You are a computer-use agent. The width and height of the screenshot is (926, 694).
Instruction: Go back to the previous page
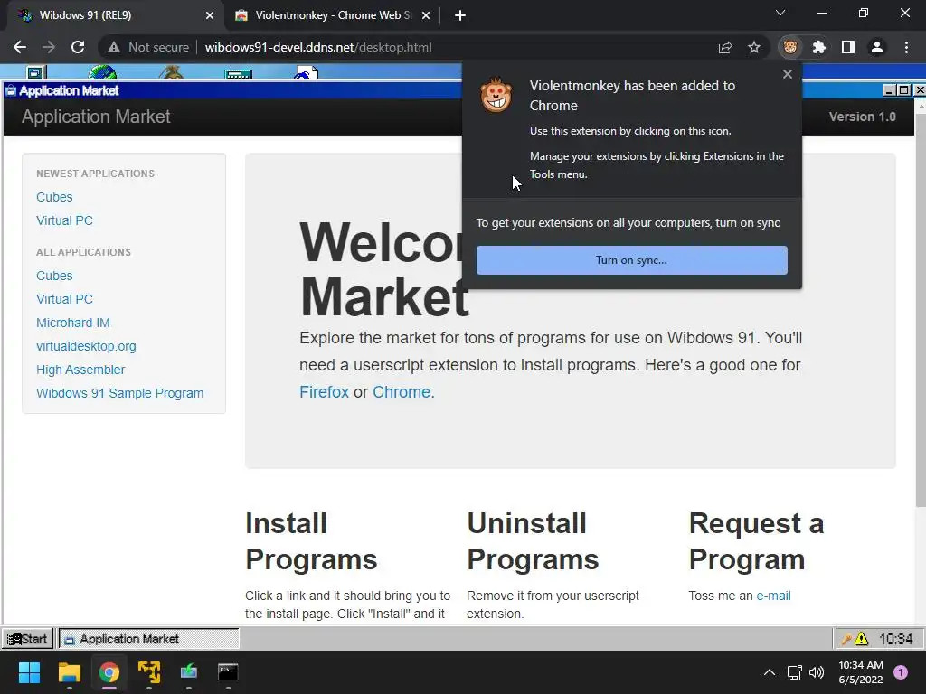[x=20, y=47]
